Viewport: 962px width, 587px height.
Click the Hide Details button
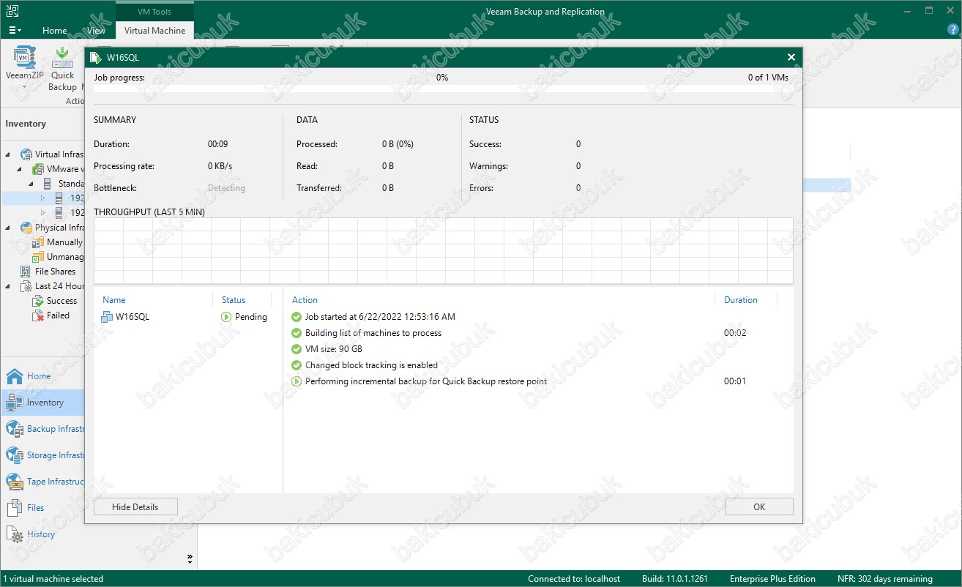135,506
